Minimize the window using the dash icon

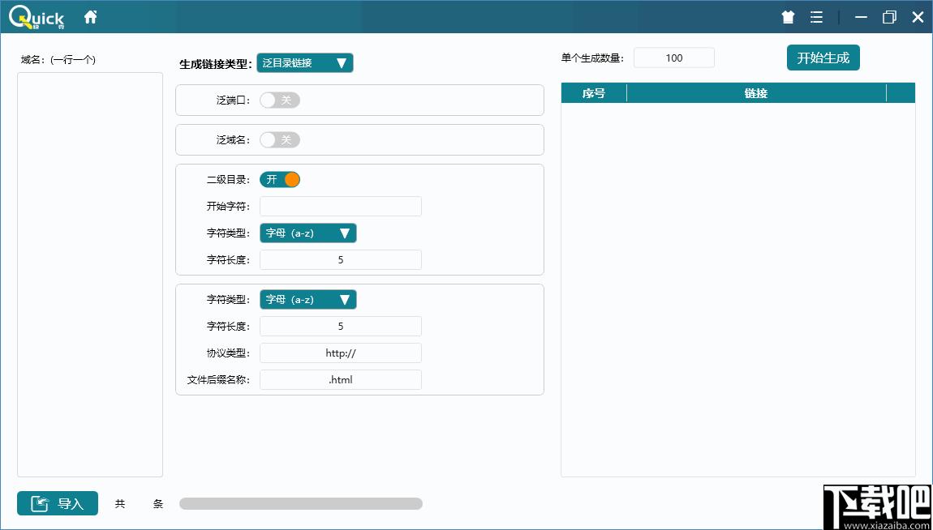click(x=861, y=17)
